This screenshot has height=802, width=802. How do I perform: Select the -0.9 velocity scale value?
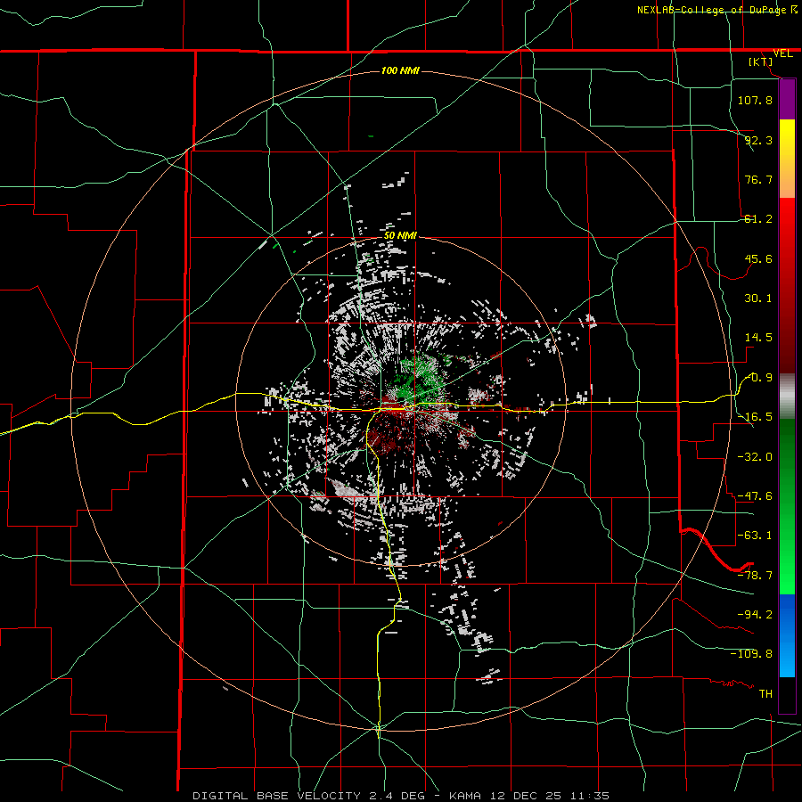point(758,378)
